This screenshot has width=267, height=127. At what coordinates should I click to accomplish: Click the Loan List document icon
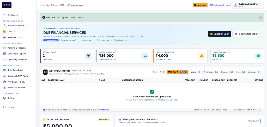[4, 31]
